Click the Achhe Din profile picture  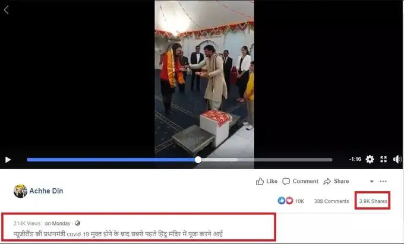20,191
